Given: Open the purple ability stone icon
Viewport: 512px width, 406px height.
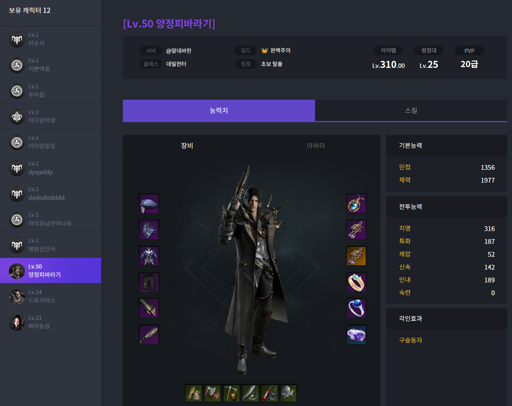Looking at the screenshot, I should 356,334.
